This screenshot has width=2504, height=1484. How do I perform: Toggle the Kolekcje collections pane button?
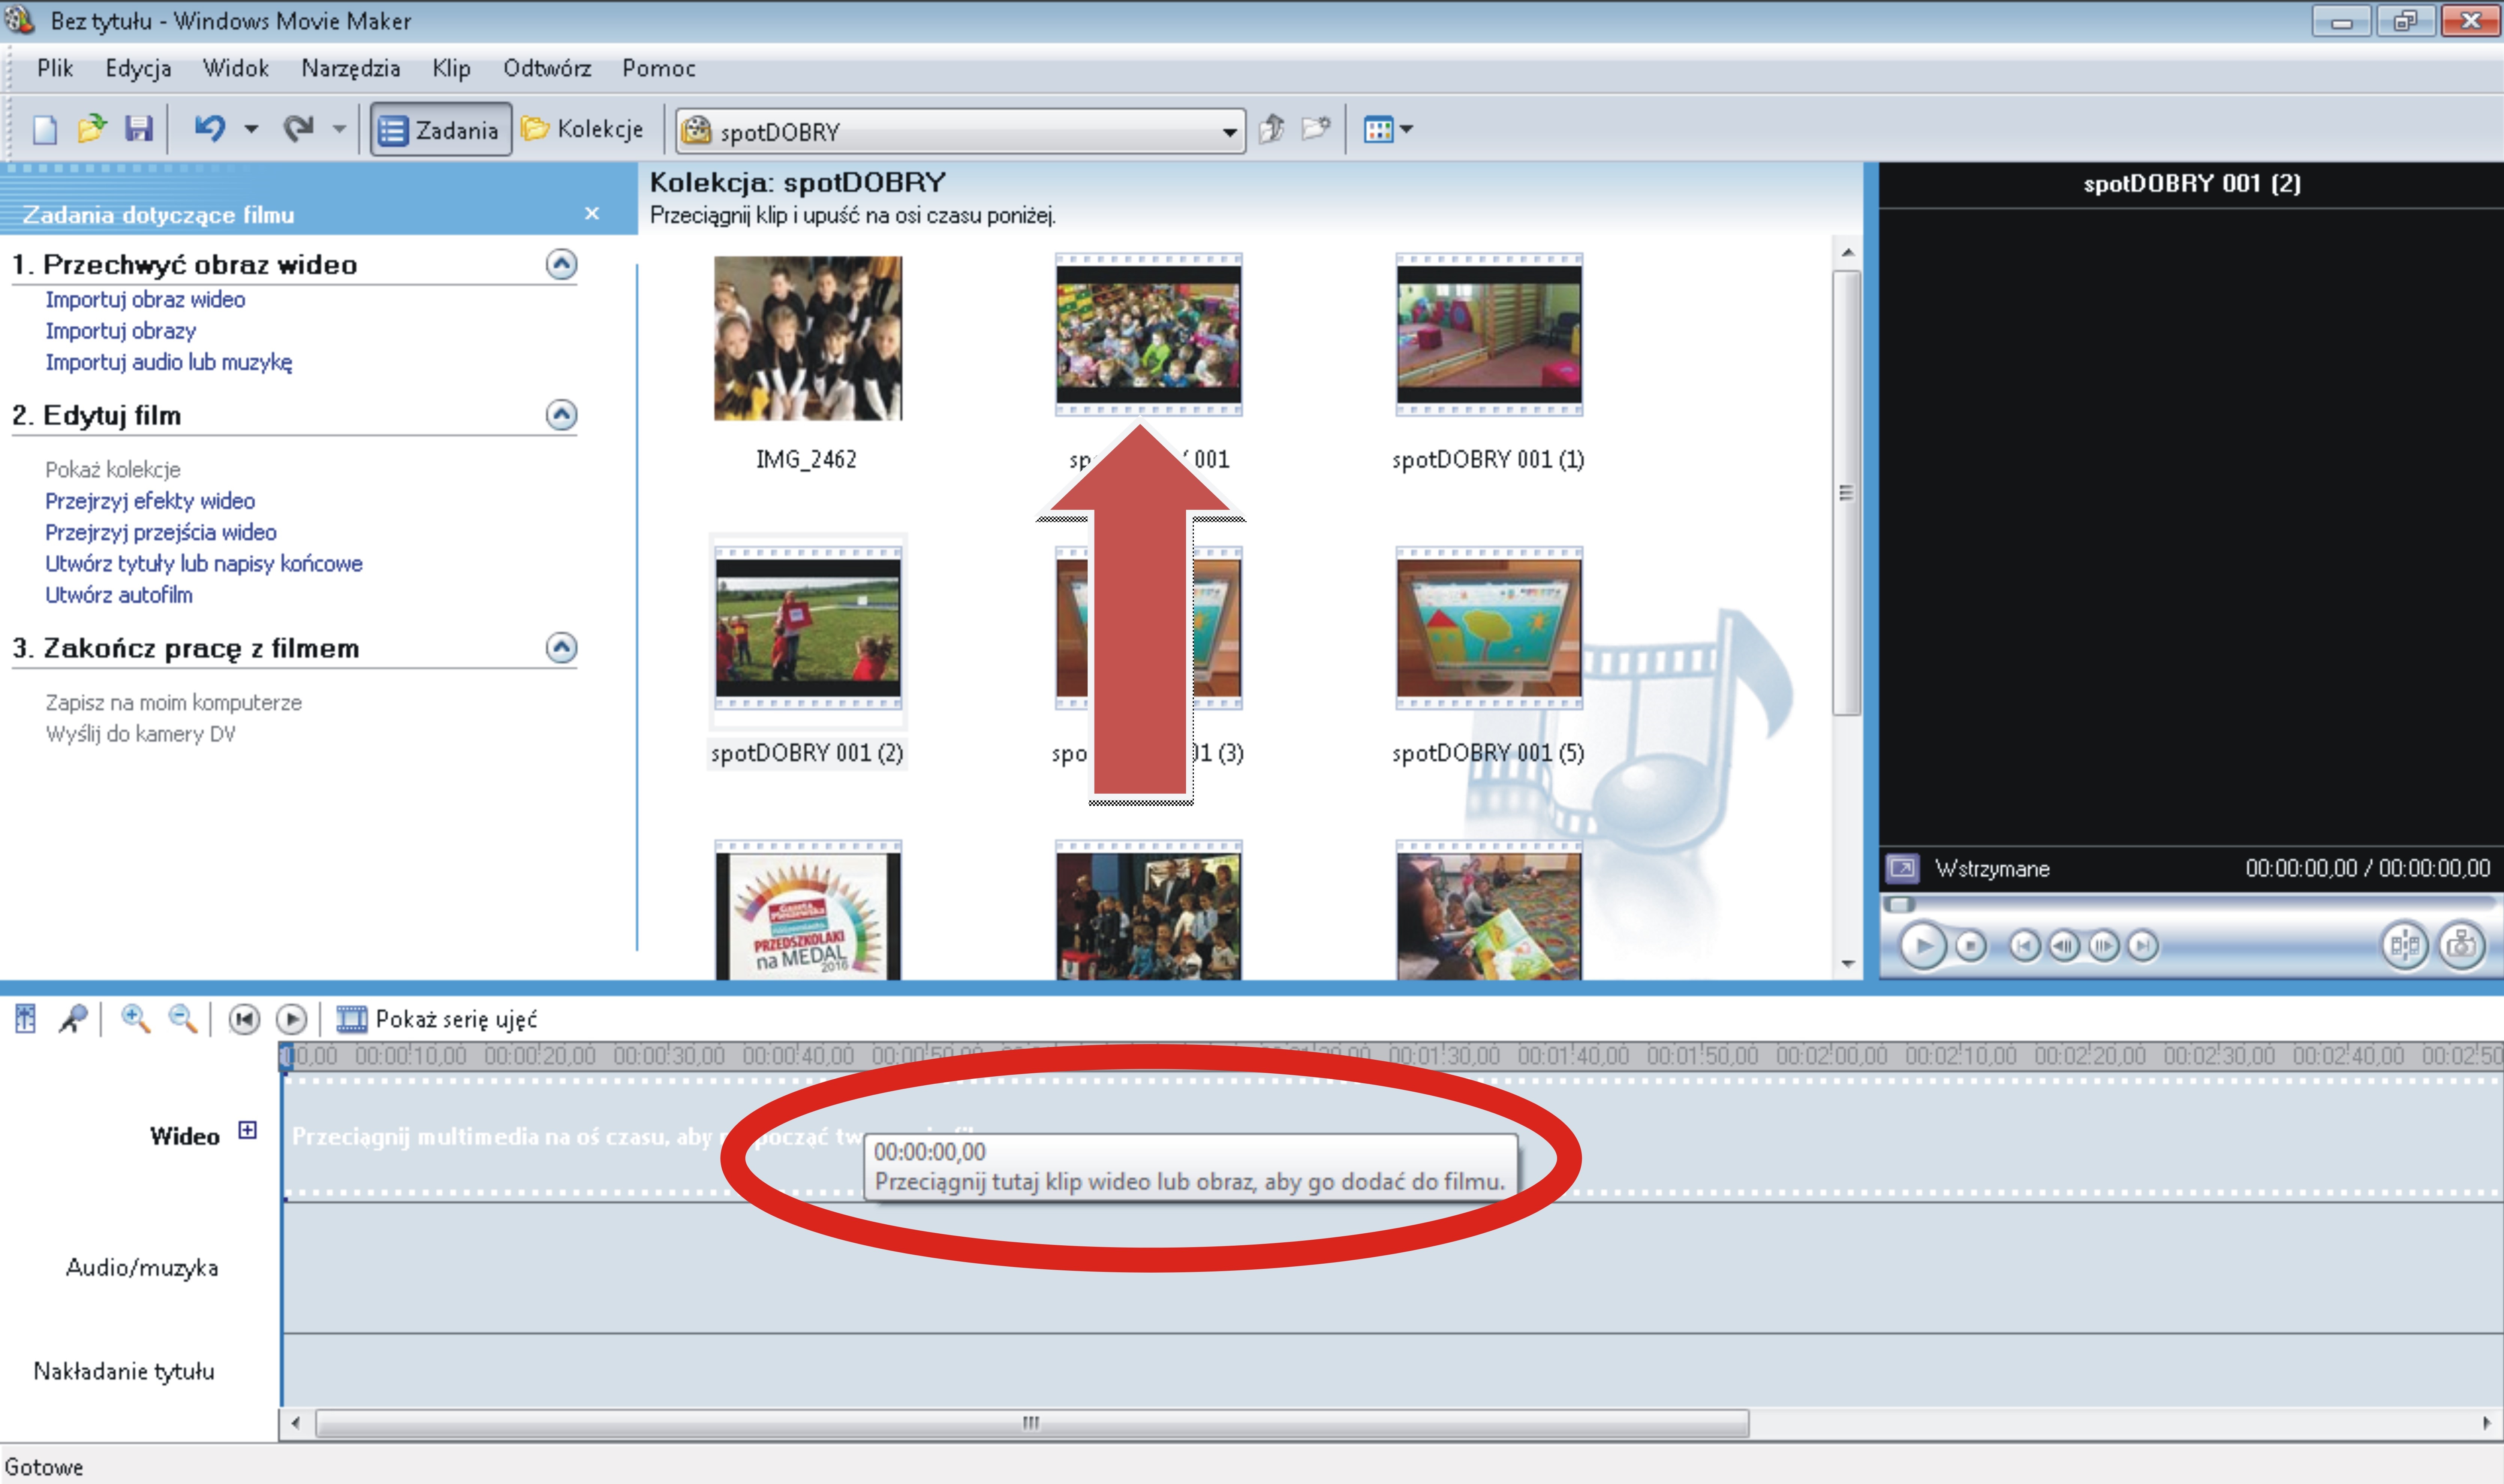583,129
